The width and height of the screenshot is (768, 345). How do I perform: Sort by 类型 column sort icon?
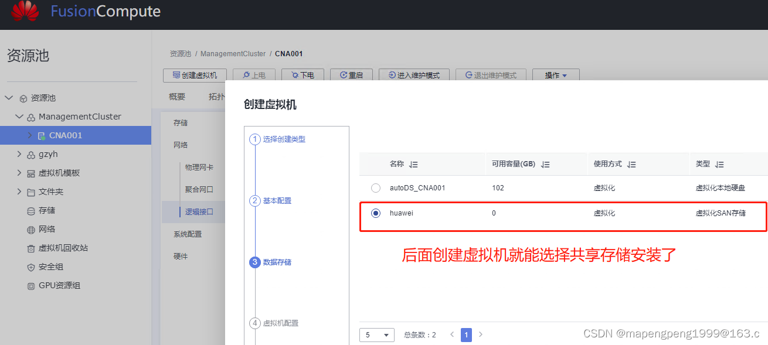[719, 165]
